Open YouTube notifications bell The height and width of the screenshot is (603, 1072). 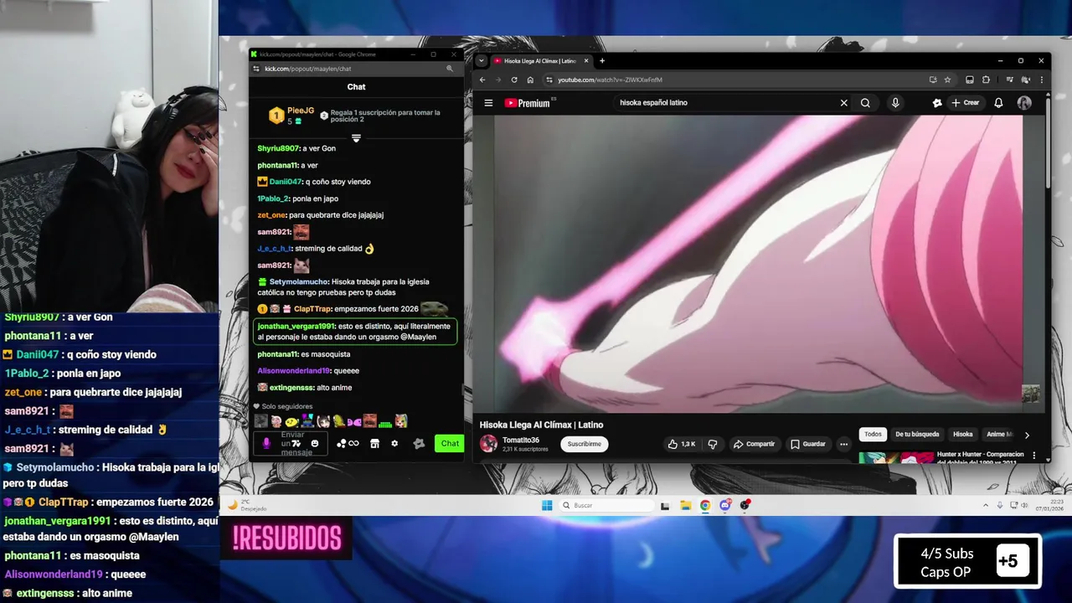pyautogui.click(x=998, y=103)
